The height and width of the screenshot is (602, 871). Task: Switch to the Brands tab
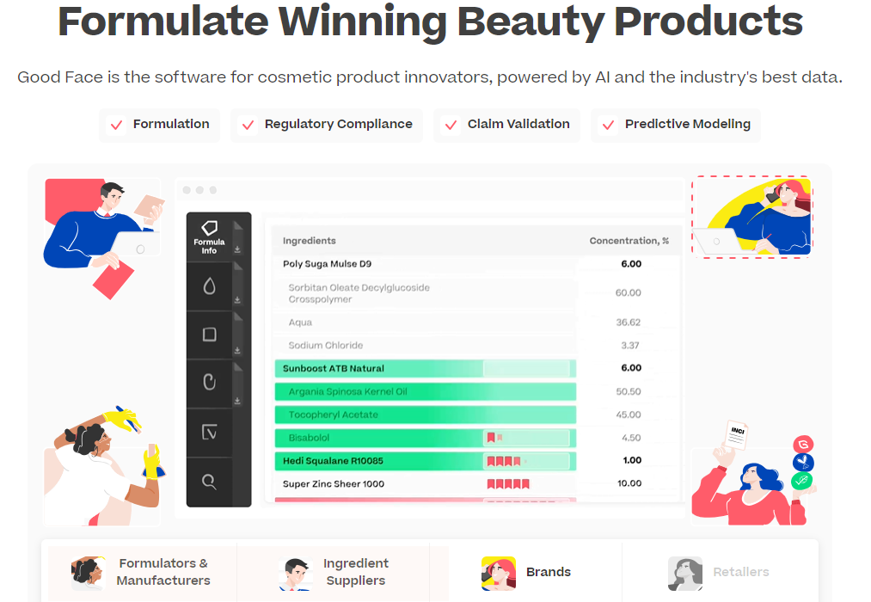coord(526,572)
